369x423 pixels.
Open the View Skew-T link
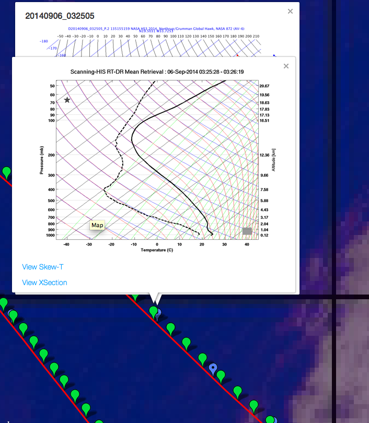pos(43,267)
